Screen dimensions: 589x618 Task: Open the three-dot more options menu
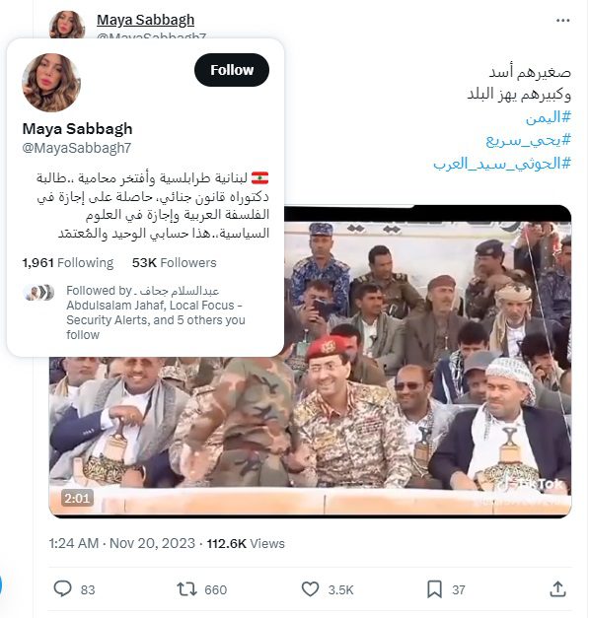tap(562, 21)
